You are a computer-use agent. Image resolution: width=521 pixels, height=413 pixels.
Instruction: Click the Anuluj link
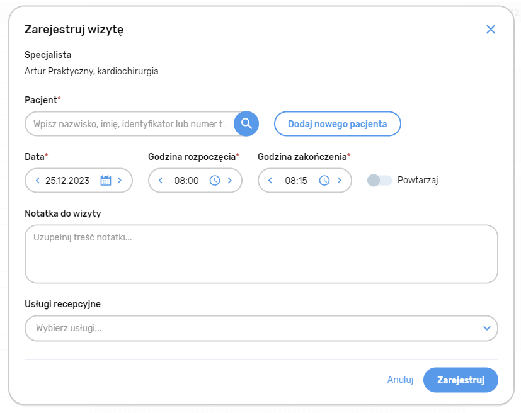400,380
